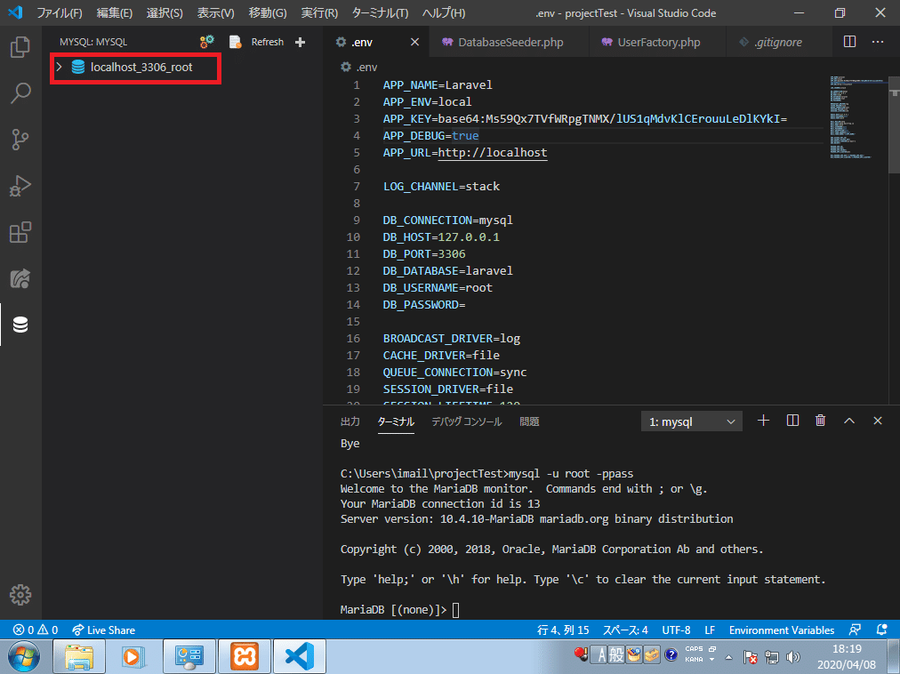Click the new query file icon
900x674 pixels.
(x=235, y=42)
